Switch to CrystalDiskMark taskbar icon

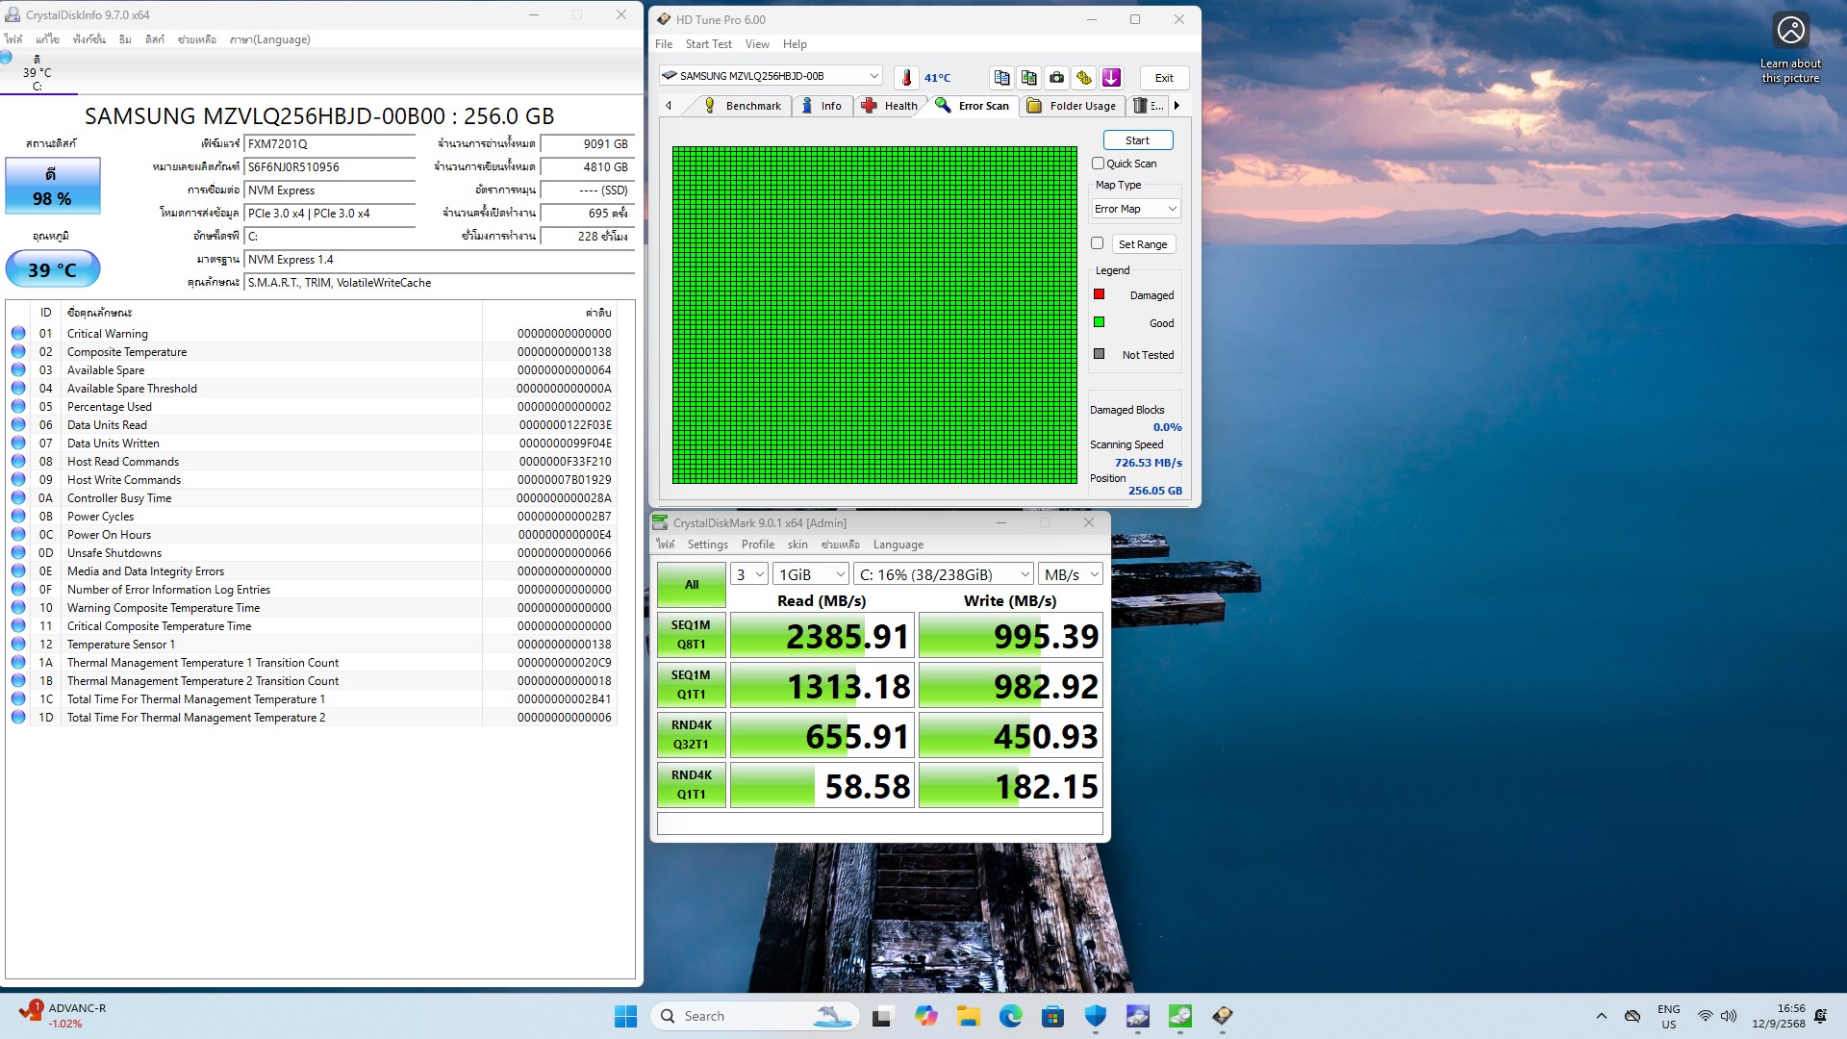(1179, 1016)
